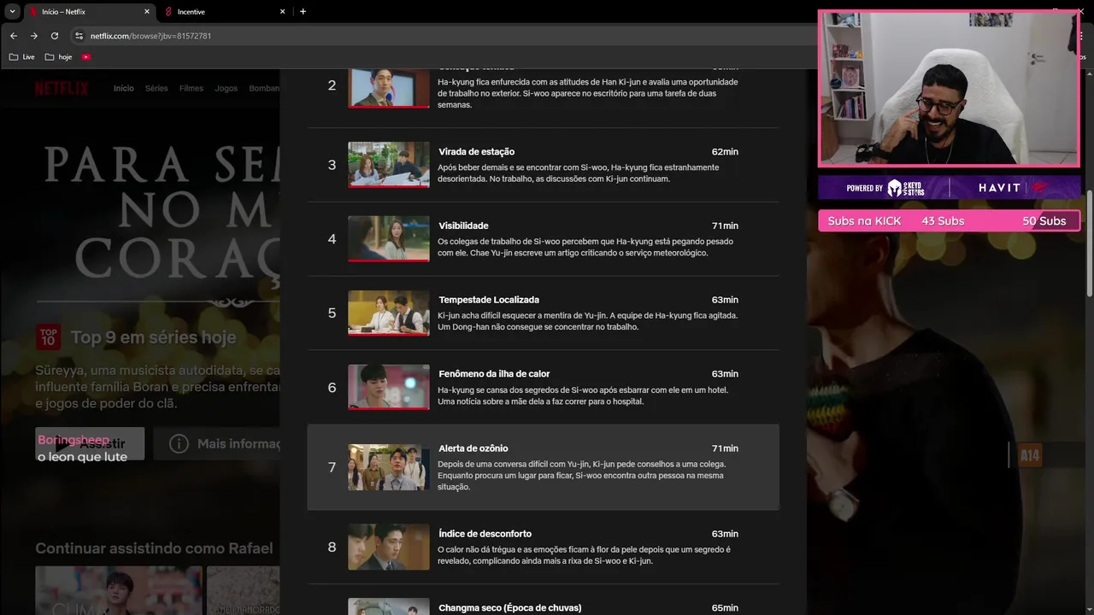
Task: Select the Índice de desconforto title
Action: pos(485,534)
